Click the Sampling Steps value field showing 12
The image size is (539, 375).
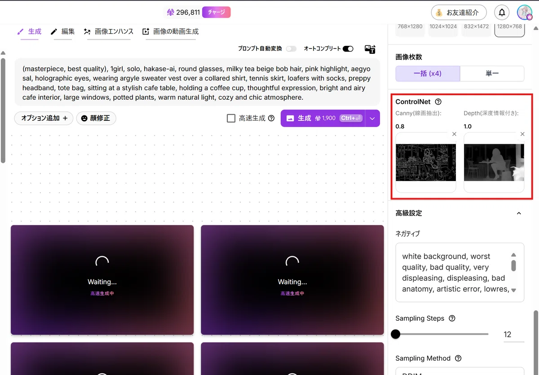pos(513,335)
